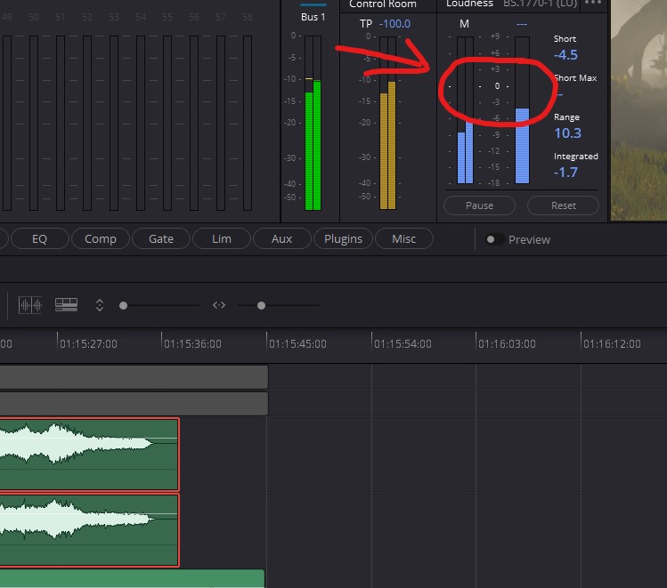Reset the loudness meter

pos(563,205)
